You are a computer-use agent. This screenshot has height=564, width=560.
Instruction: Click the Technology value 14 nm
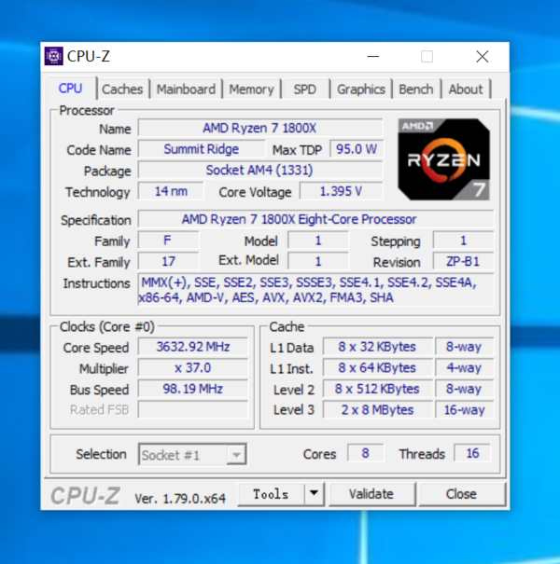171,191
